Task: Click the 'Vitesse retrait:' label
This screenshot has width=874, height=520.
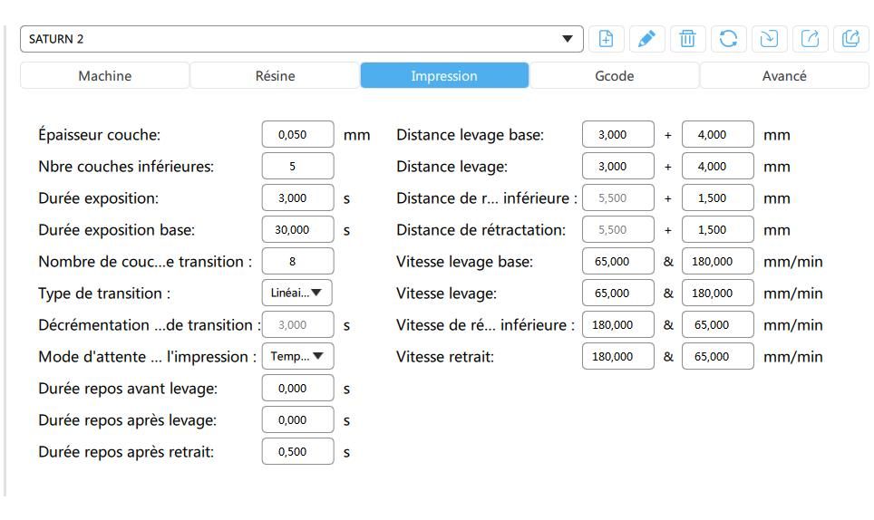Action: click(x=445, y=357)
